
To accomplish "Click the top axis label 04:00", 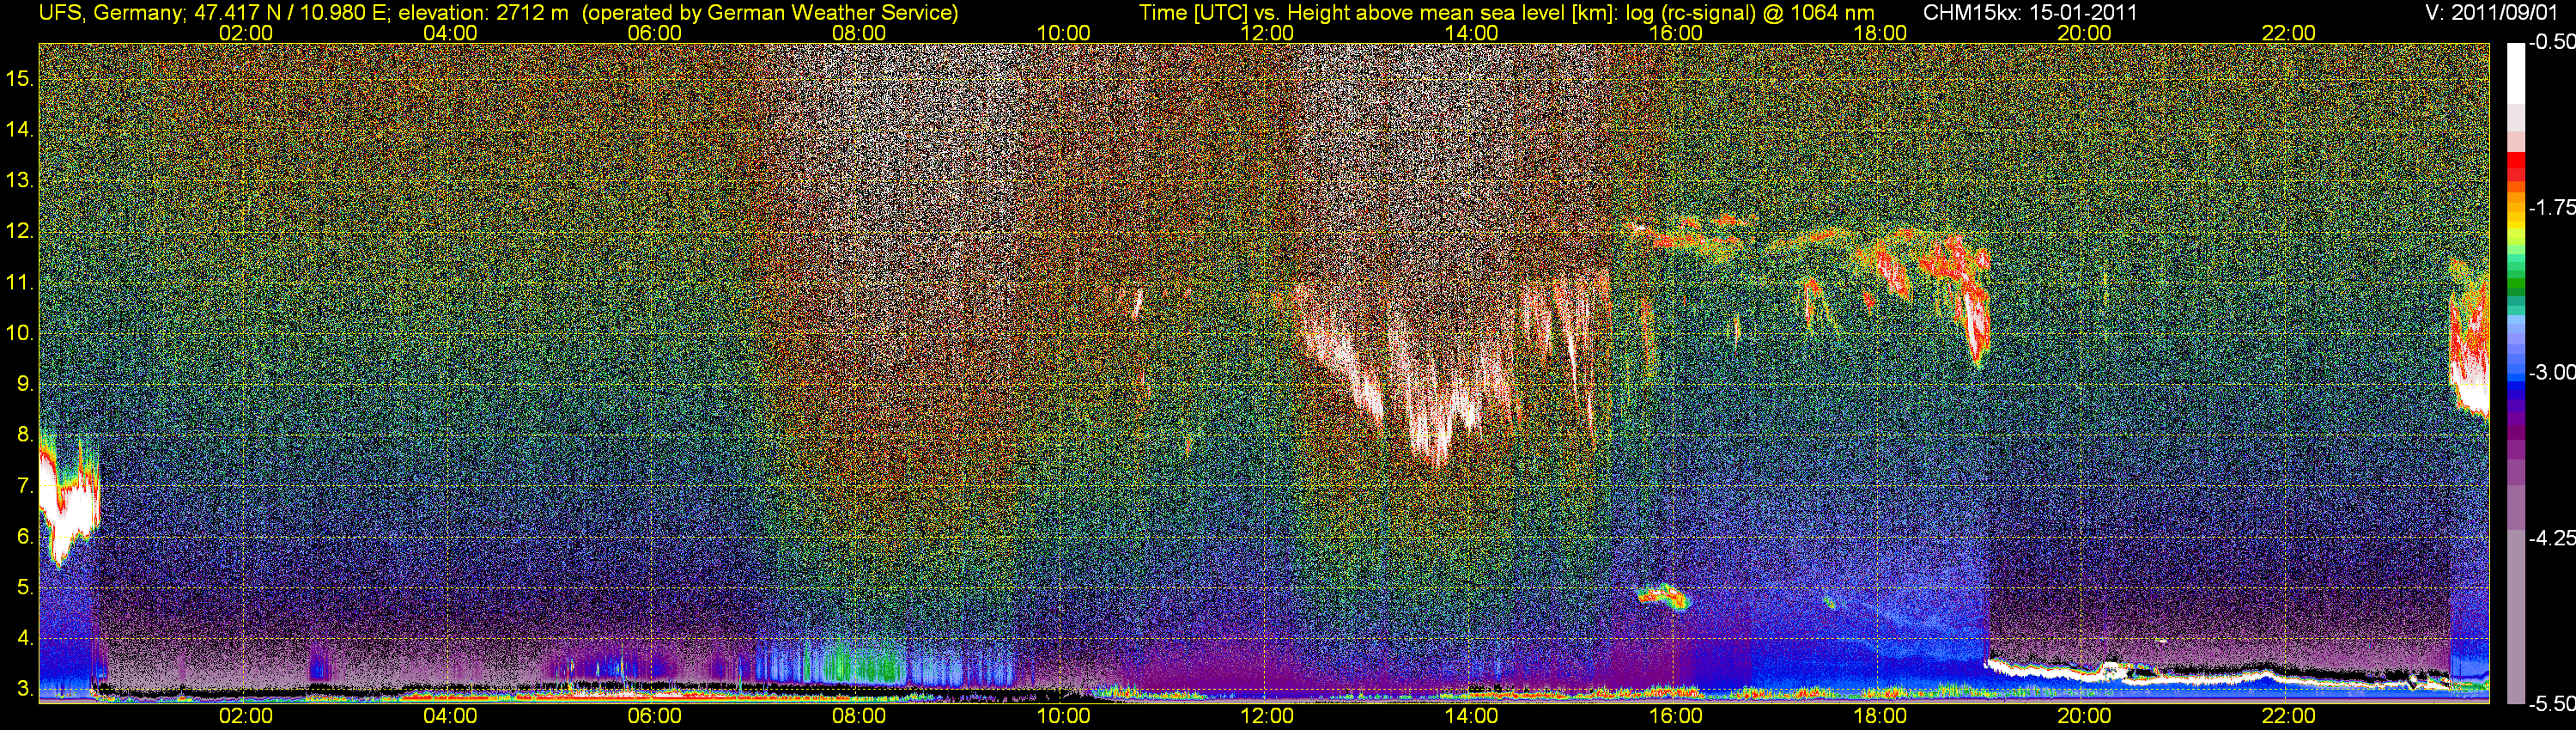I will [450, 33].
